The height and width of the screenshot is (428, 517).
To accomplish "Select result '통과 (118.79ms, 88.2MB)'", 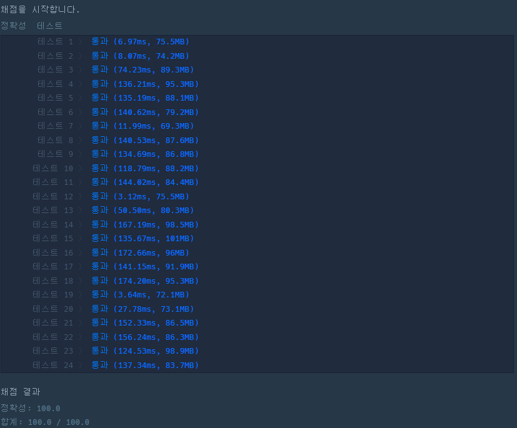I will [x=145, y=168].
